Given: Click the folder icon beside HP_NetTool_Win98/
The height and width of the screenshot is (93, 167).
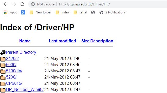Looking at the screenshot, I should tap(3, 90).
